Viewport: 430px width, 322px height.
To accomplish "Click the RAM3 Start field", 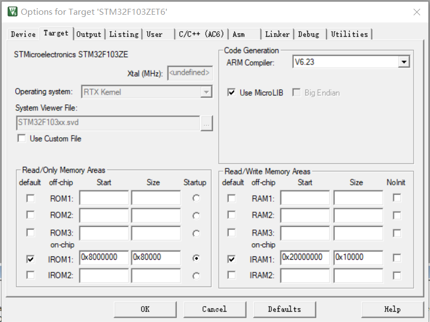I will tap(305, 233).
